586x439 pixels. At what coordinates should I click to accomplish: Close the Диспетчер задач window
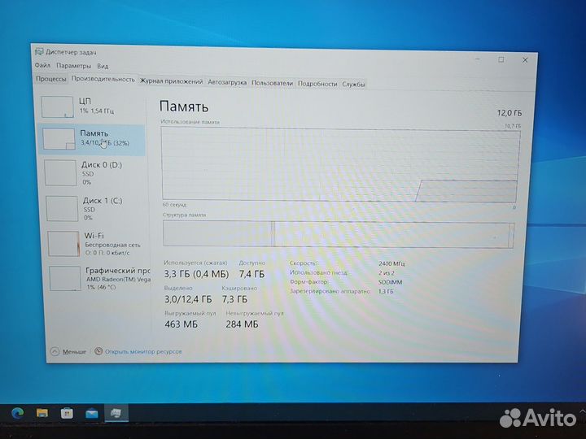[x=525, y=59]
